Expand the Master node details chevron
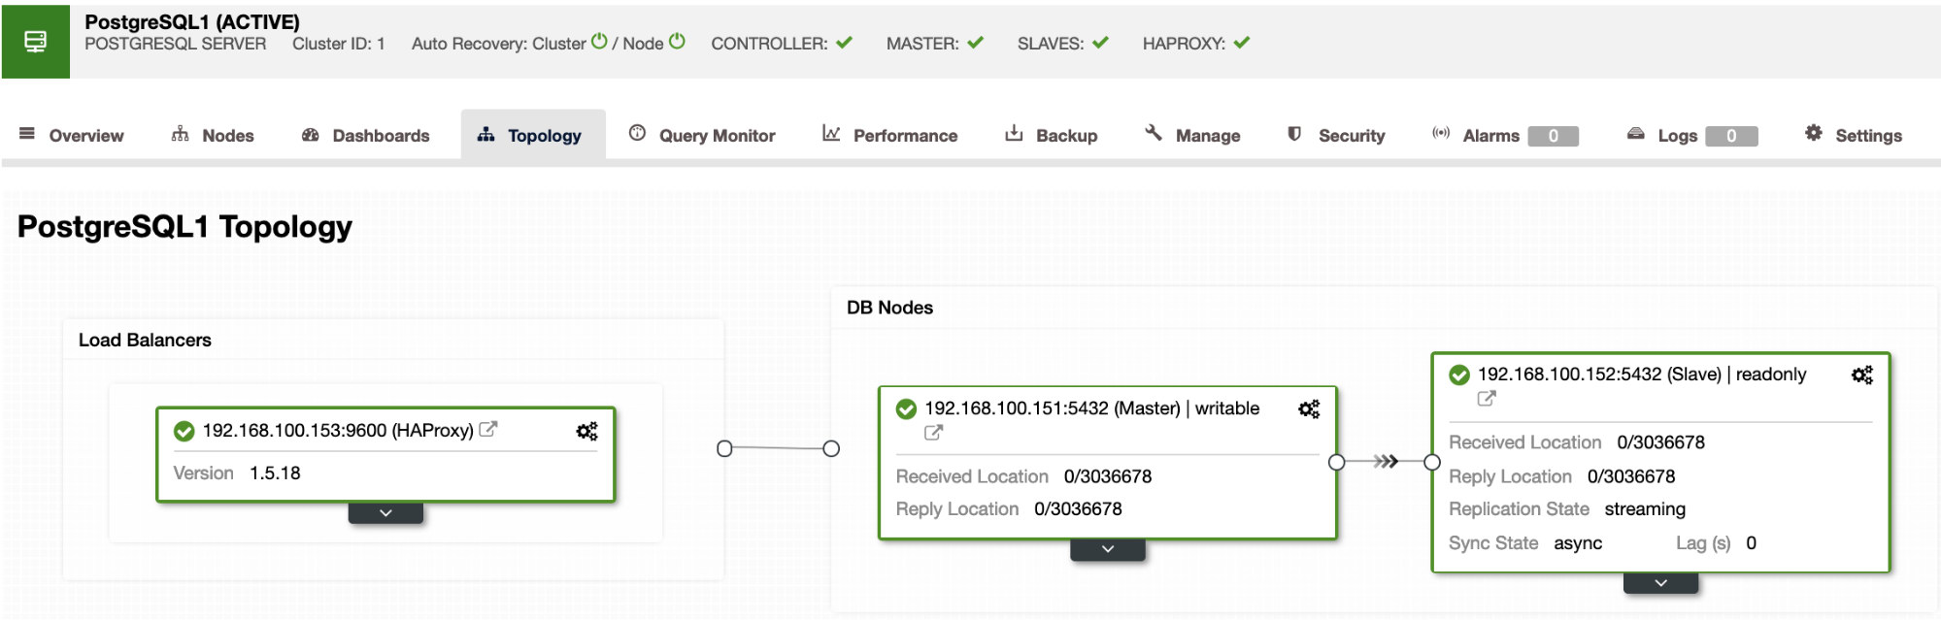The height and width of the screenshot is (620, 1941). pyautogui.click(x=1108, y=549)
